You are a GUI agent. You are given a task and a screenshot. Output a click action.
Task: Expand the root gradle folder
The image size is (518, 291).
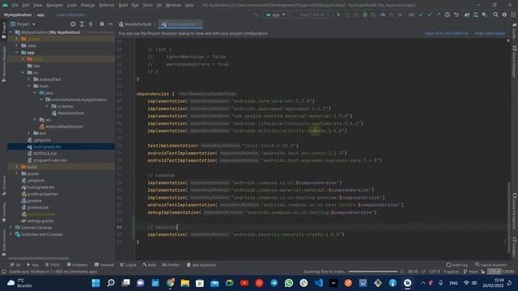click(17, 174)
